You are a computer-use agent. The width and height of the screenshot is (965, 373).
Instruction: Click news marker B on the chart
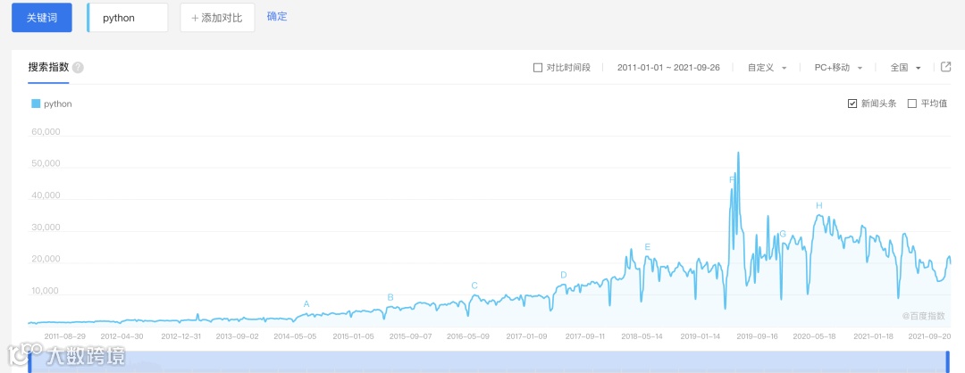pyautogui.click(x=390, y=297)
